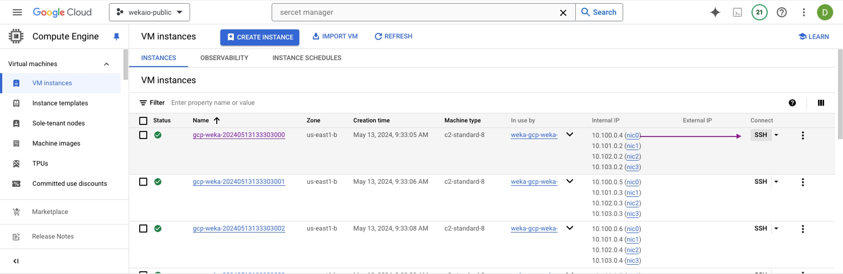Viewport: 843px width, 274px height.
Task: Click the help question mark icon in header
Action: tap(781, 12)
